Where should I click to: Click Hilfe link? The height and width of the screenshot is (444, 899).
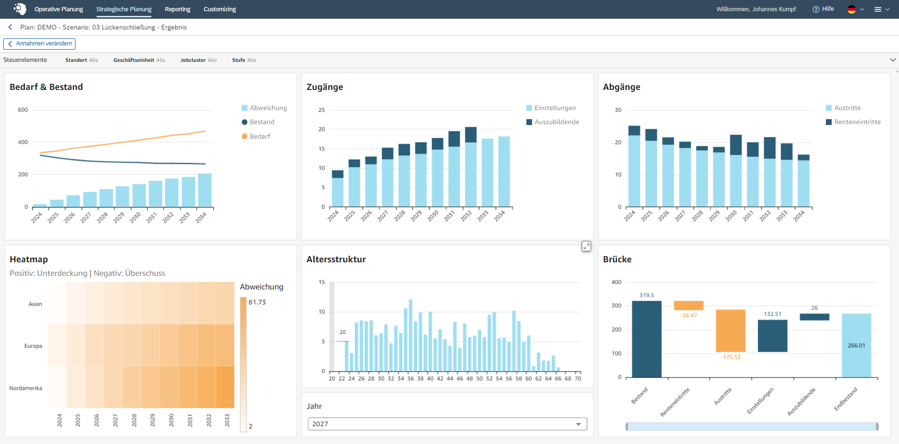(x=828, y=9)
